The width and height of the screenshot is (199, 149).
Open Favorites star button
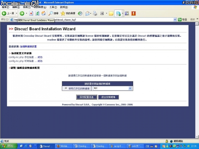pos(68,13)
